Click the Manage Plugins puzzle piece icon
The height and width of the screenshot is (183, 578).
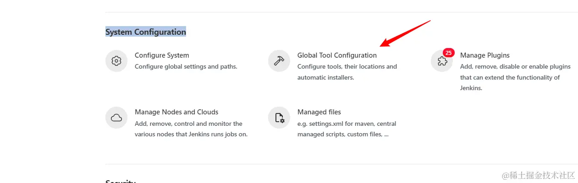coord(442,62)
